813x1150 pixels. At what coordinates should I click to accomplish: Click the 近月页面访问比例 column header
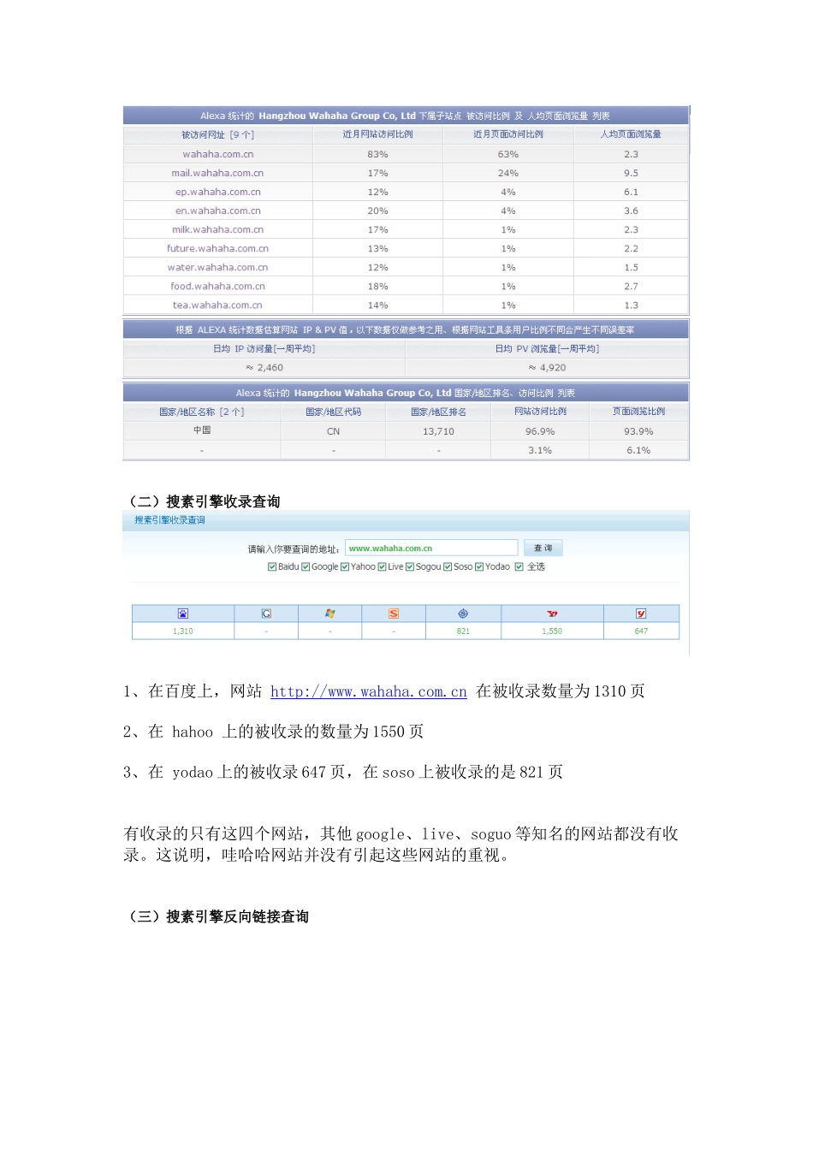[508, 134]
